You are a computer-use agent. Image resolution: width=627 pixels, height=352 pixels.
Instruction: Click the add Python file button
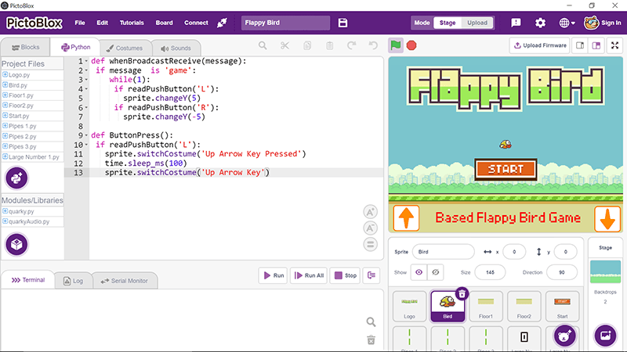tap(16, 178)
